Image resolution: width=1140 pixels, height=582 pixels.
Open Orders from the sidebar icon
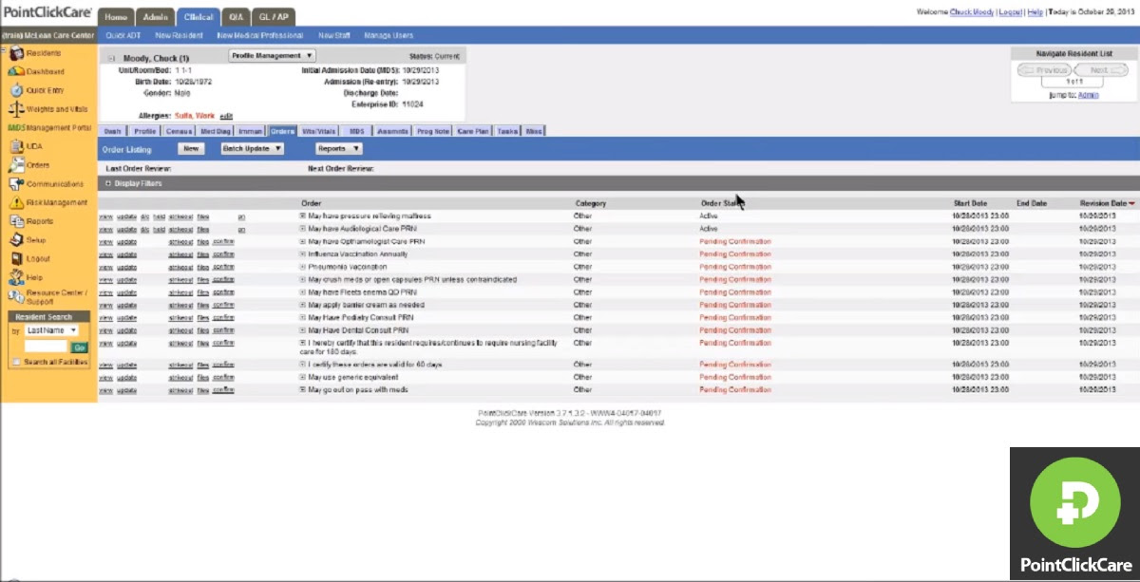pyautogui.click(x=15, y=165)
